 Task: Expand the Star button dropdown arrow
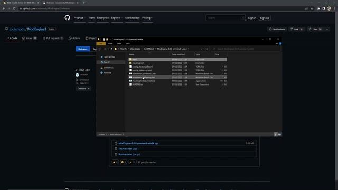(x=327, y=29)
